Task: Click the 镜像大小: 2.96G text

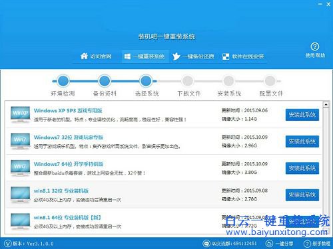Action: (239, 145)
